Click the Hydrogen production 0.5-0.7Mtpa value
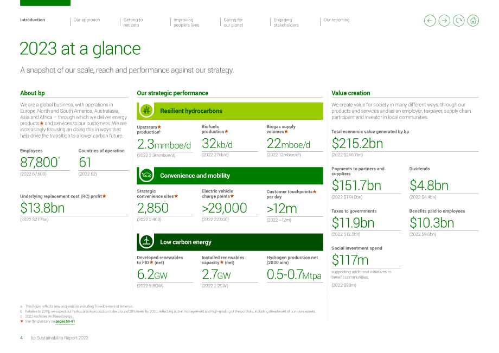499x353 pixels. pos(294,274)
